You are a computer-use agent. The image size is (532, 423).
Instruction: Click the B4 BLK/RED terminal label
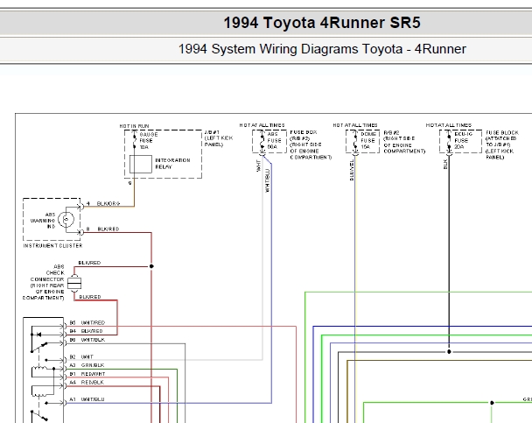pyautogui.click(x=86, y=331)
